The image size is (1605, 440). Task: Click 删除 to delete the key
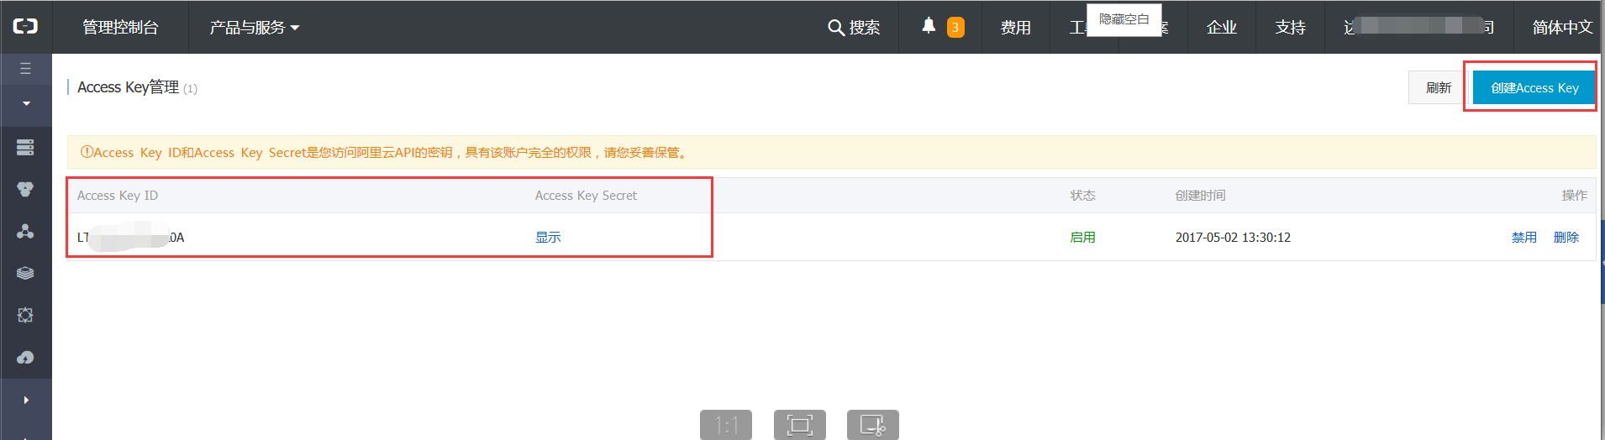(1566, 238)
